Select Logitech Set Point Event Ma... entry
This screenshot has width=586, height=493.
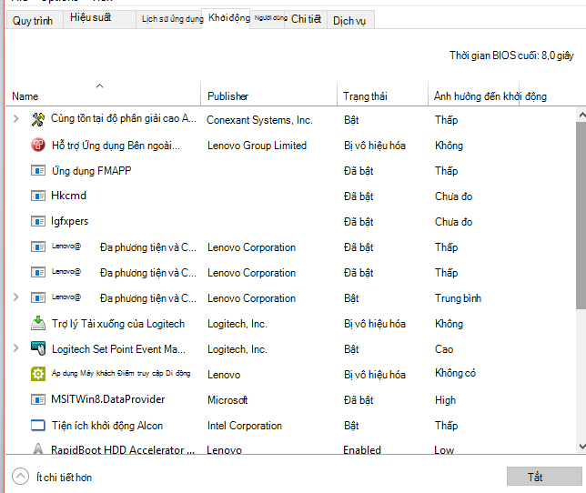[118, 349]
